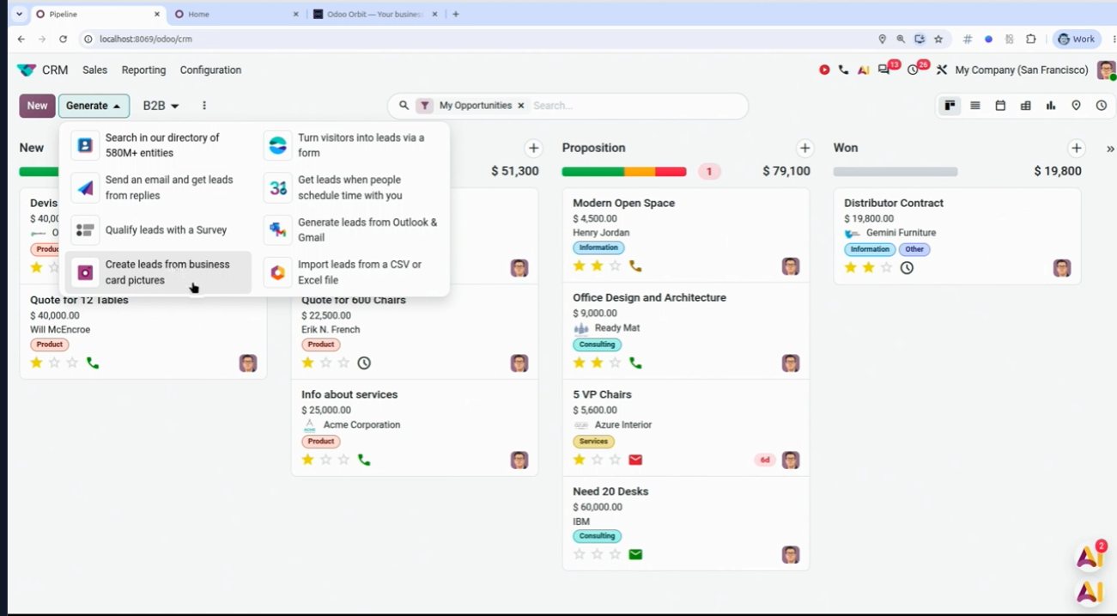Select Turn visitors into leads via form

pos(351,145)
